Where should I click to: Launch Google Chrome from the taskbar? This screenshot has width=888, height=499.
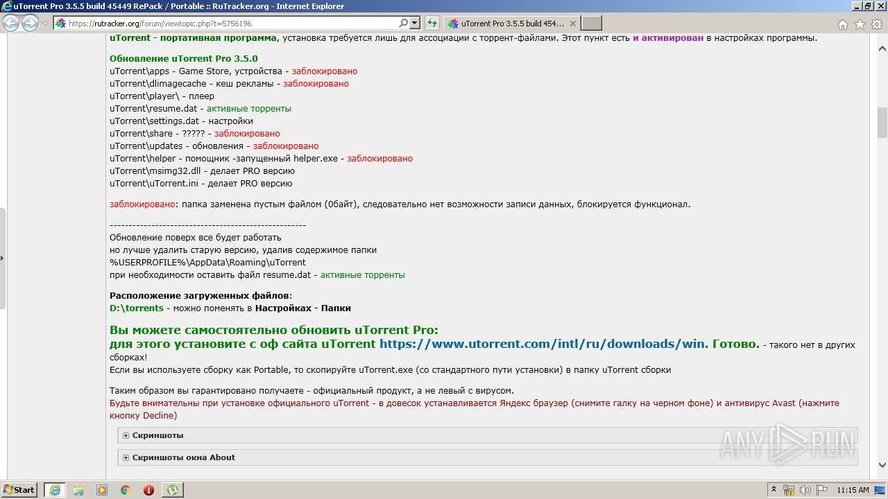(126, 489)
